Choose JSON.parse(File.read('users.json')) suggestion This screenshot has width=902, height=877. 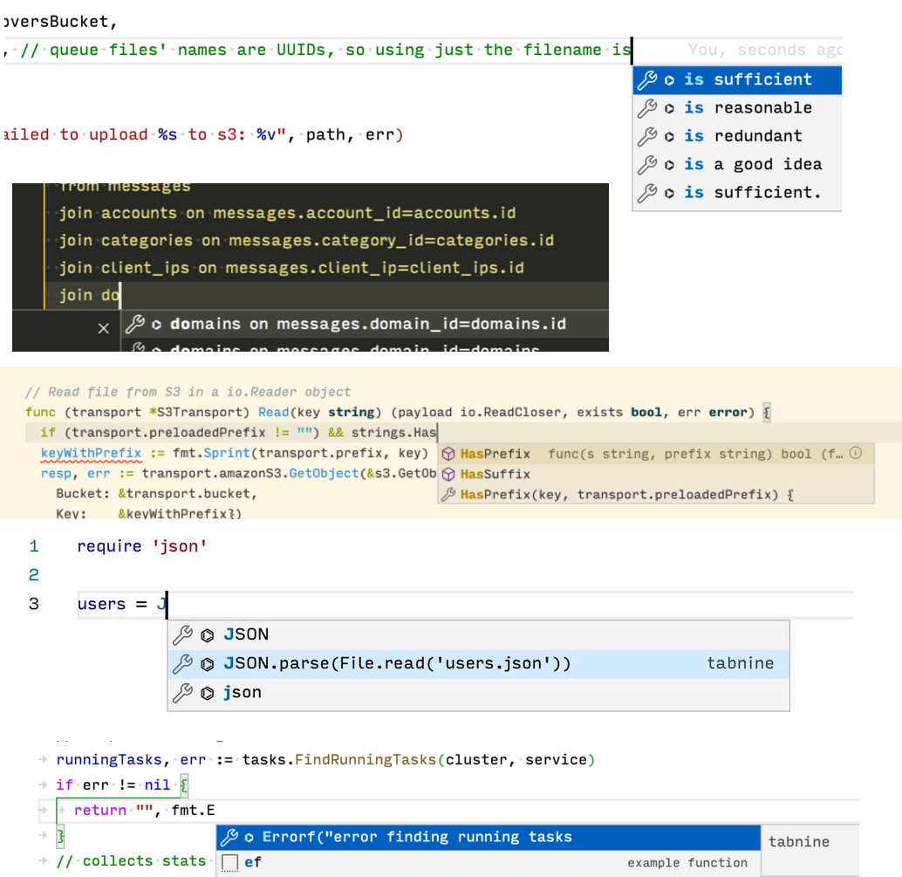(478, 664)
